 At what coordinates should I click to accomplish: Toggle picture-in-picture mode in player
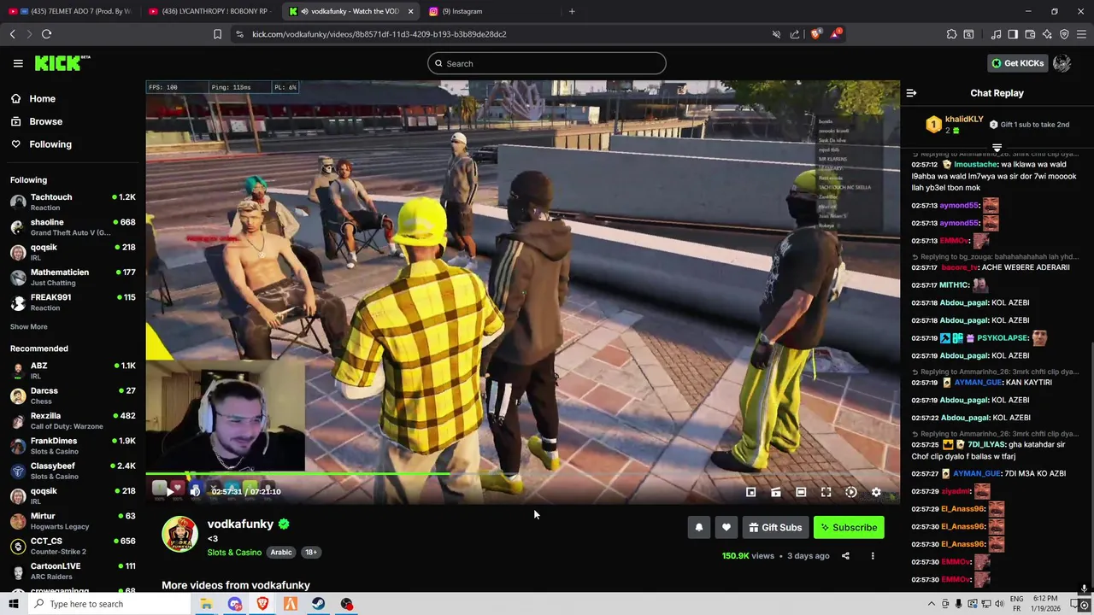[750, 492]
